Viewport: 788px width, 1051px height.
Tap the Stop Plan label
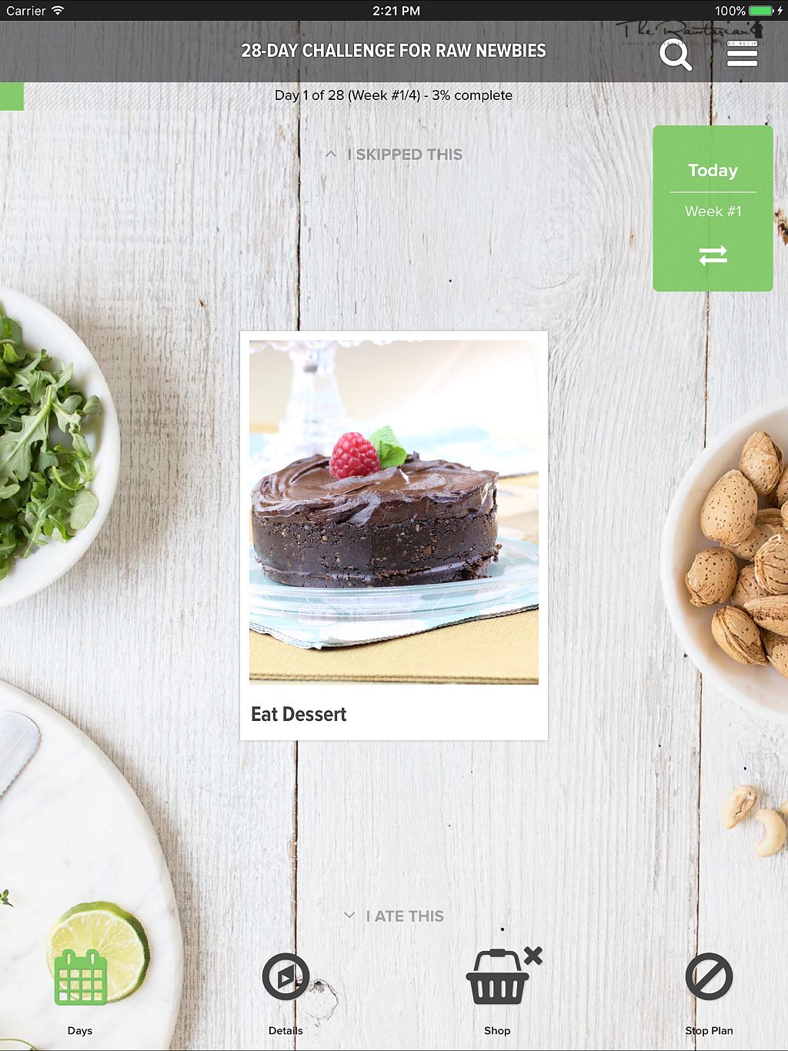click(709, 1031)
